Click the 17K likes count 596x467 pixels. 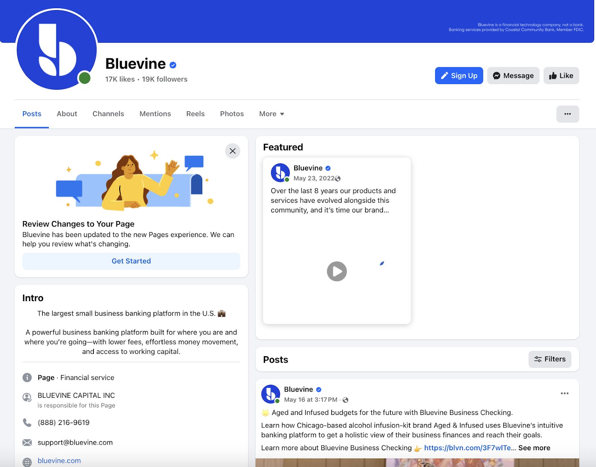point(120,79)
